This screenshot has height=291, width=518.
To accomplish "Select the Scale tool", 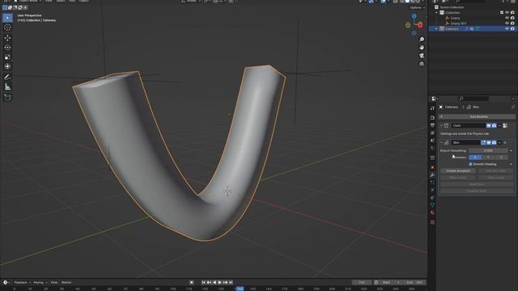I will pos(7,57).
